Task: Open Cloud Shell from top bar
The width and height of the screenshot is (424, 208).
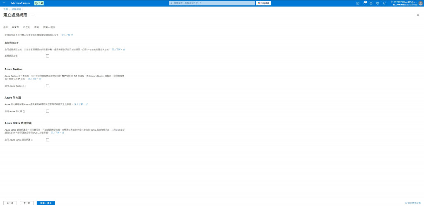Action: pyautogui.click(x=357, y=3)
